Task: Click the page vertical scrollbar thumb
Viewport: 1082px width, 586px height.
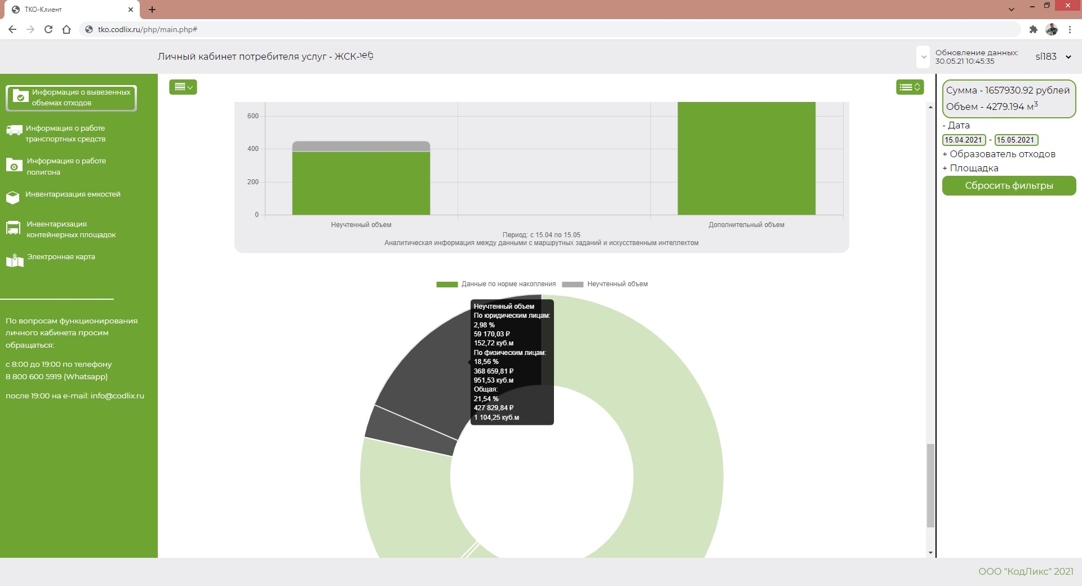Action: click(930, 486)
